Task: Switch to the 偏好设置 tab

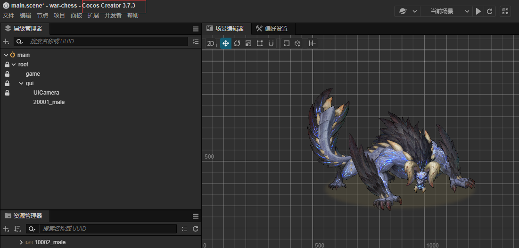Action: [272, 29]
